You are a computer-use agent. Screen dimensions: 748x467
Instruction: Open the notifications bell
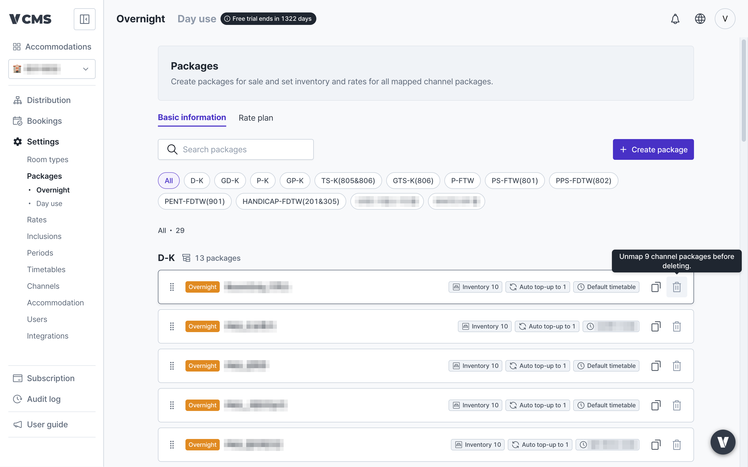675,19
